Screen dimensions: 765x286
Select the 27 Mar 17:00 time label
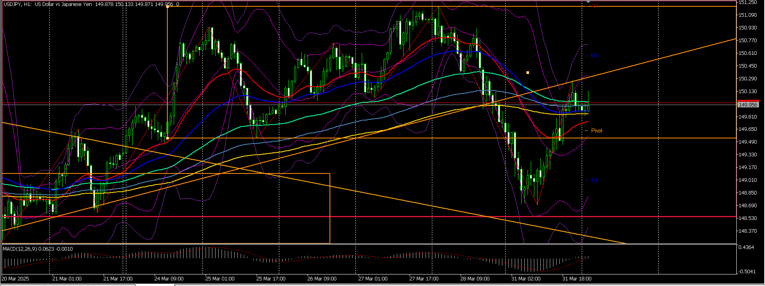coord(424,279)
